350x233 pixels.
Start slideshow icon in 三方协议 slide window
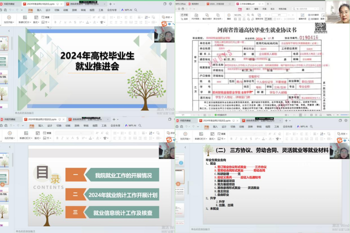point(185,134)
